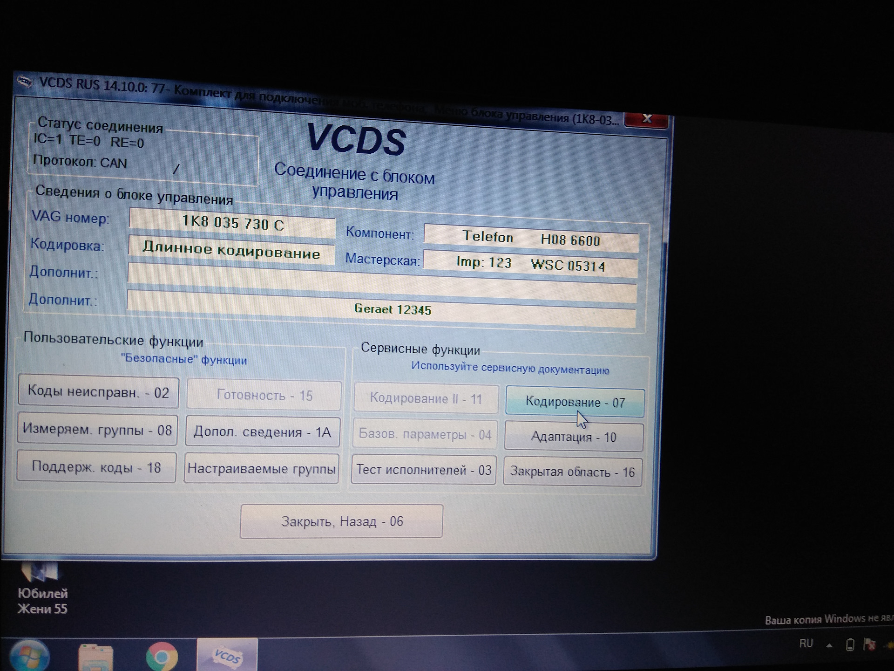Screen dimensions: 894x671
Task: Open Кодирование - 07
Action: tap(575, 402)
